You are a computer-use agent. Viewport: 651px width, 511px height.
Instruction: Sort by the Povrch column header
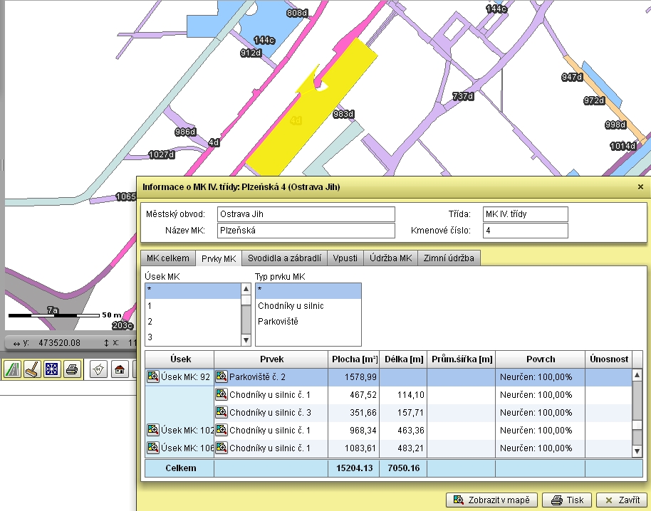click(540, 359)
